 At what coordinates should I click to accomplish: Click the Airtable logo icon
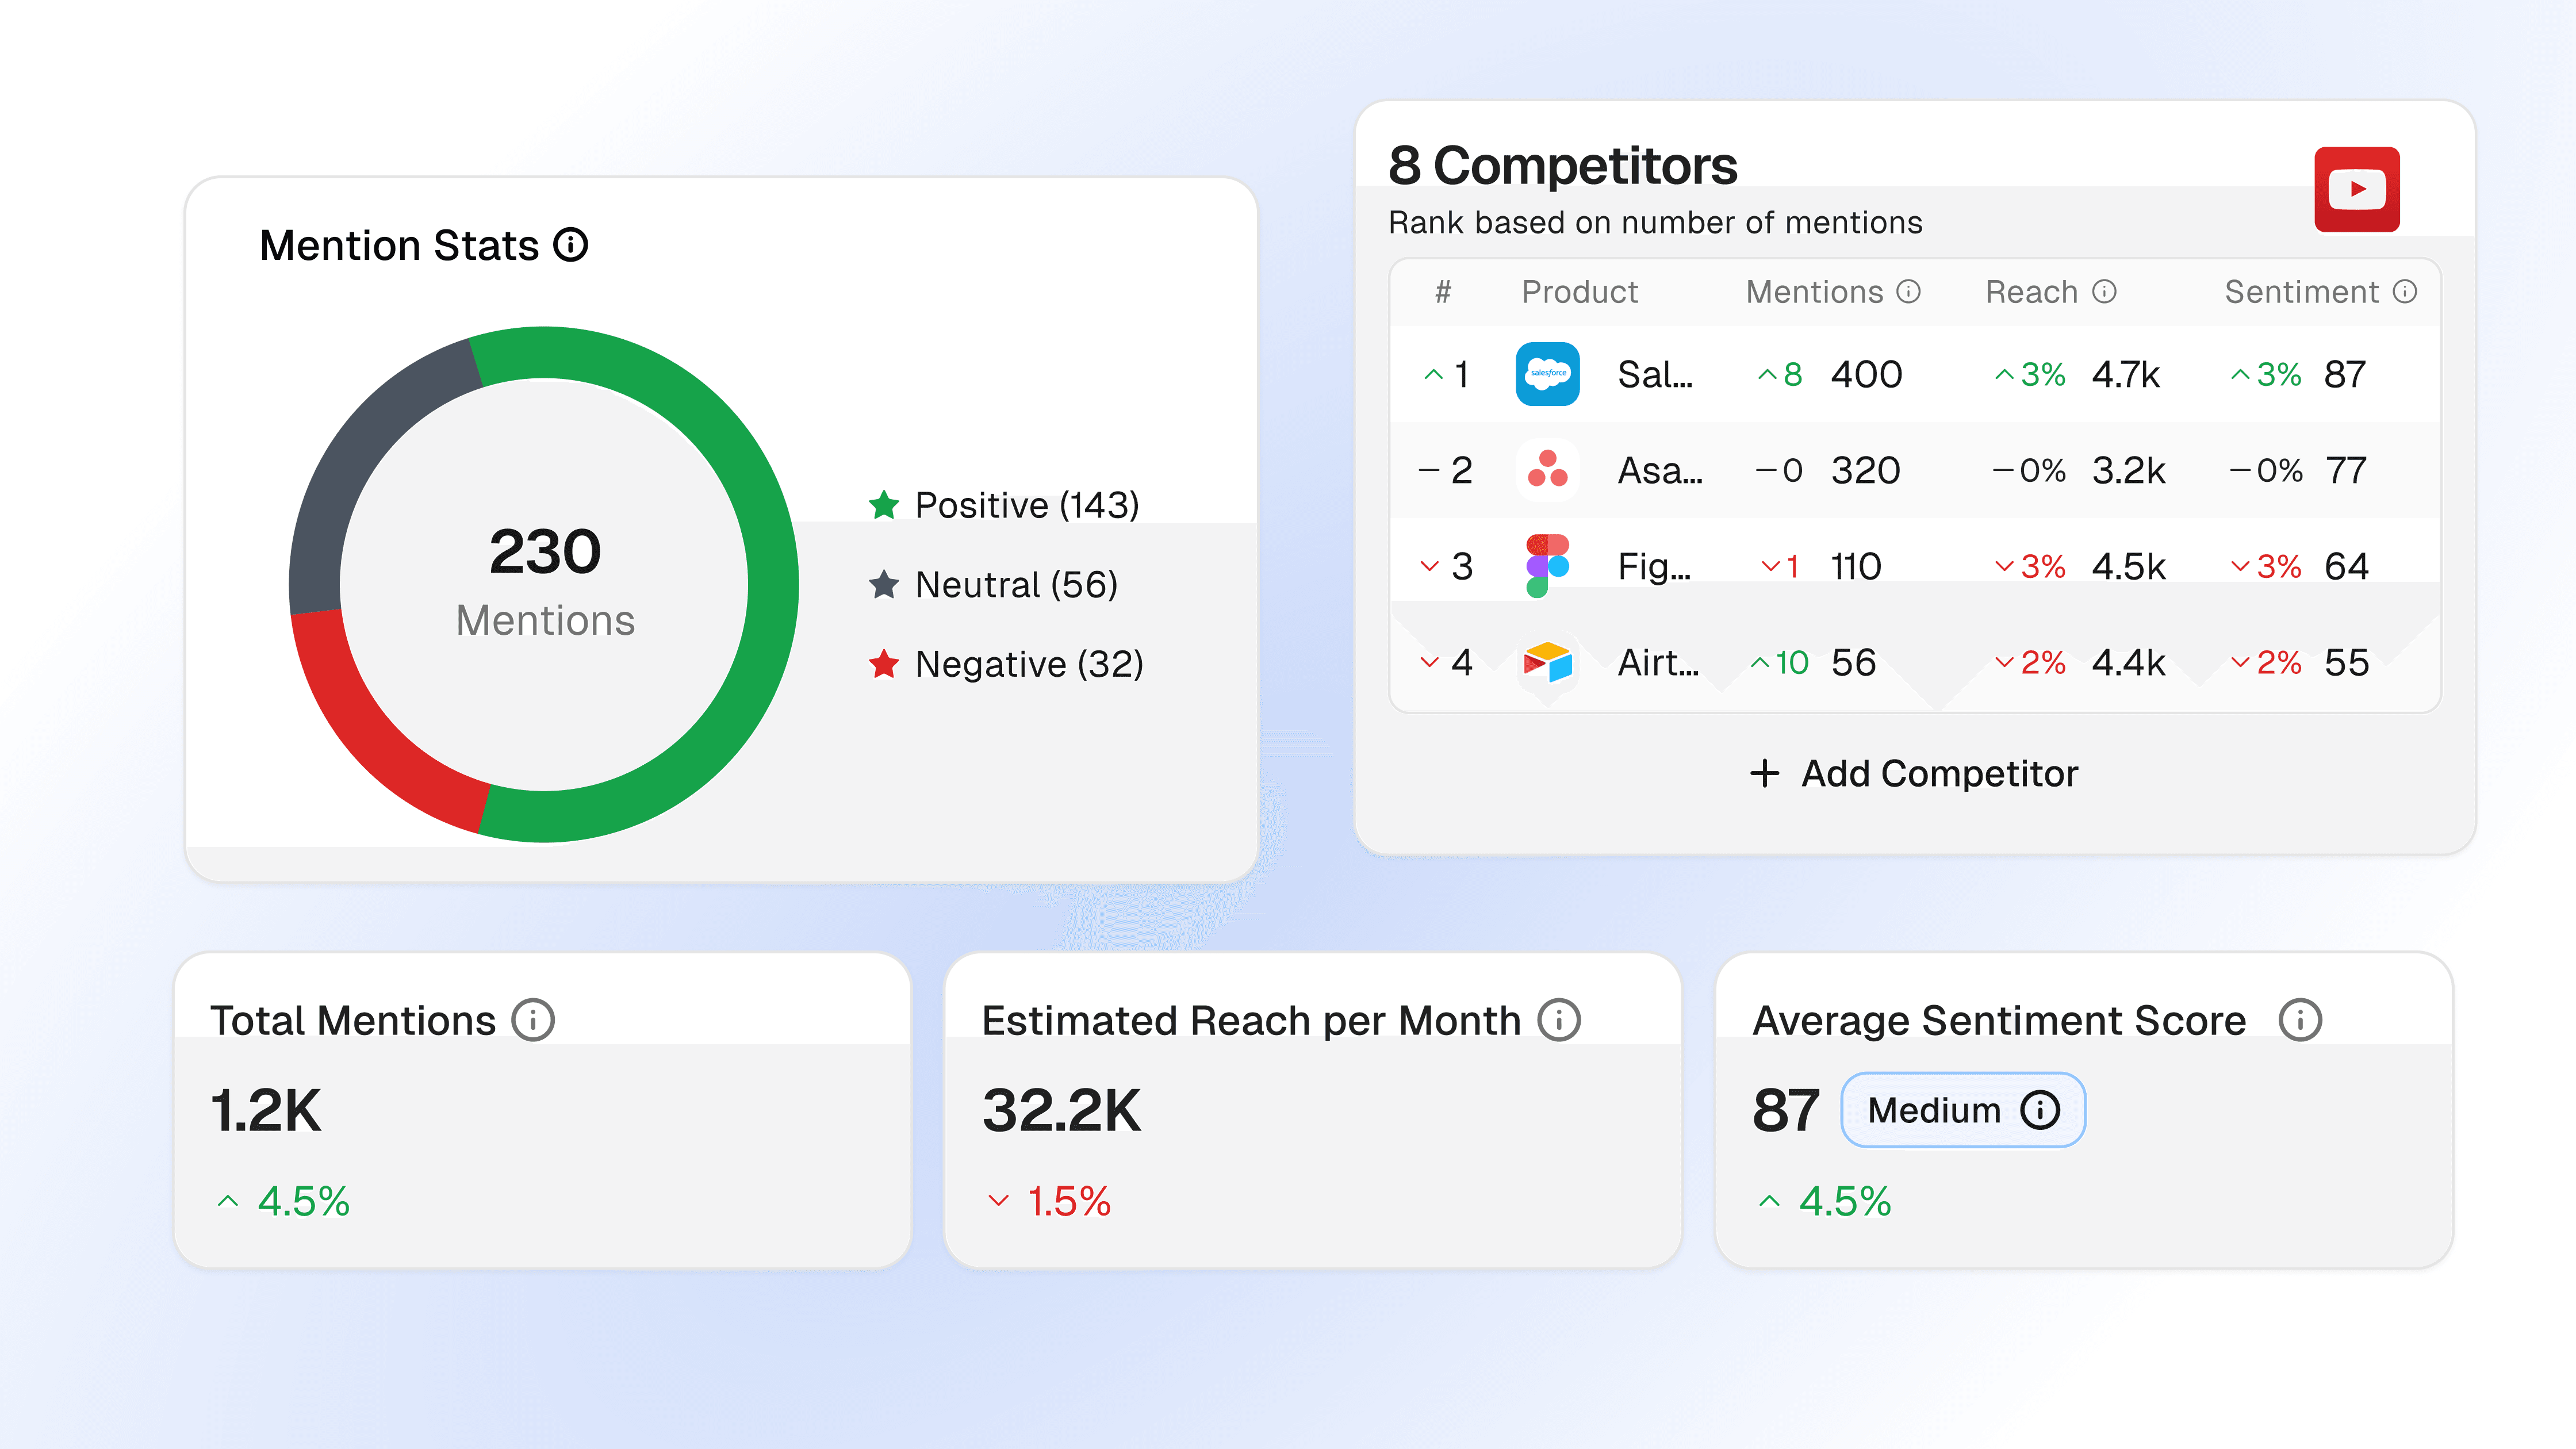pos(1547,662)
